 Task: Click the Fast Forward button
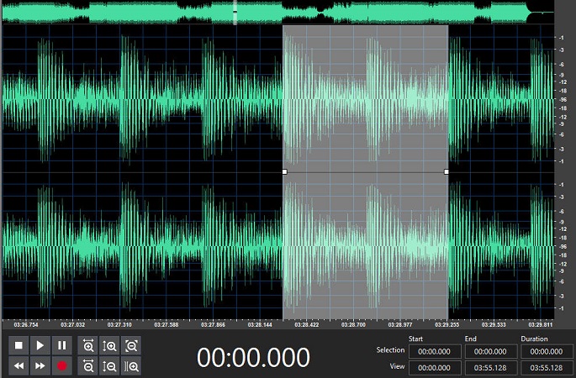point(40,366)
